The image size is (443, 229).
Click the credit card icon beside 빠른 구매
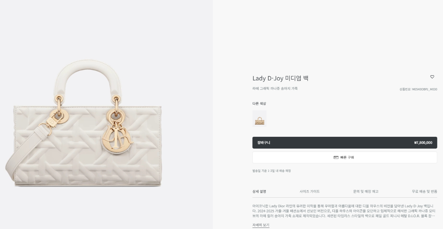pyautogui.click(x=336, y=157)
